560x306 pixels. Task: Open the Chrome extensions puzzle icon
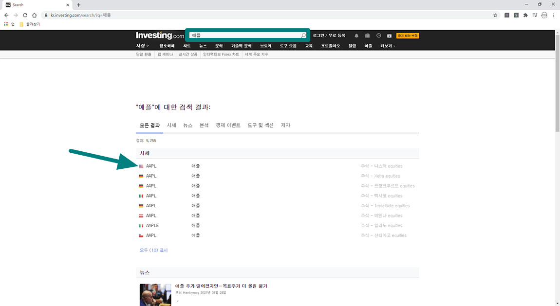pyautogui.click(x=525, y=16)
